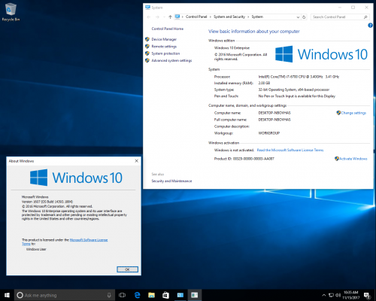Select the Product ID number text
Image resolution: width=376 pixels, height=301 pixels.
click(x=253, y=159)
